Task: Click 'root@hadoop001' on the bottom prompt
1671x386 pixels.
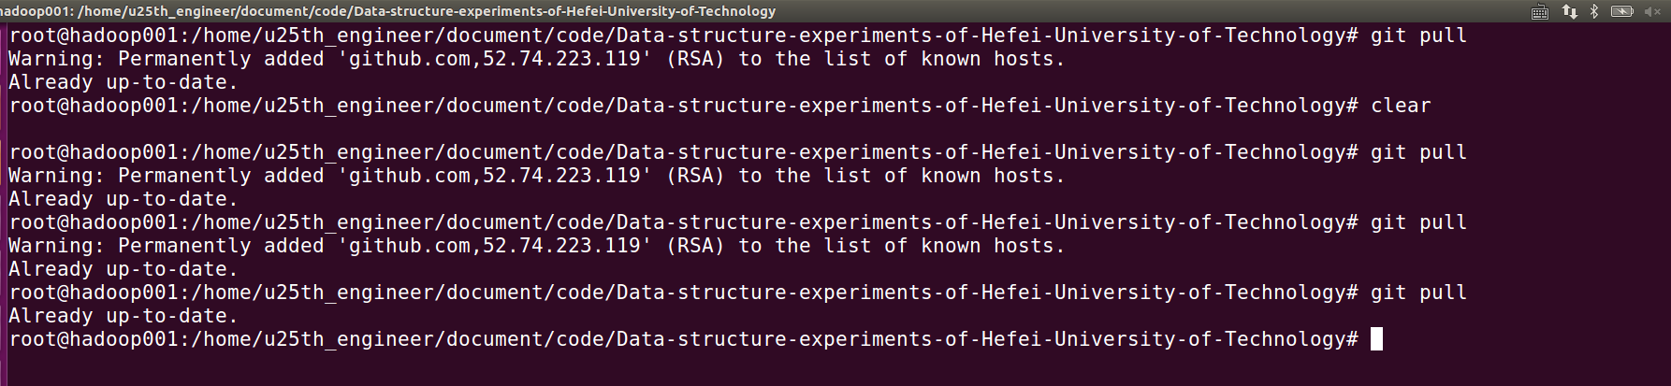Action: pos(94,339)
